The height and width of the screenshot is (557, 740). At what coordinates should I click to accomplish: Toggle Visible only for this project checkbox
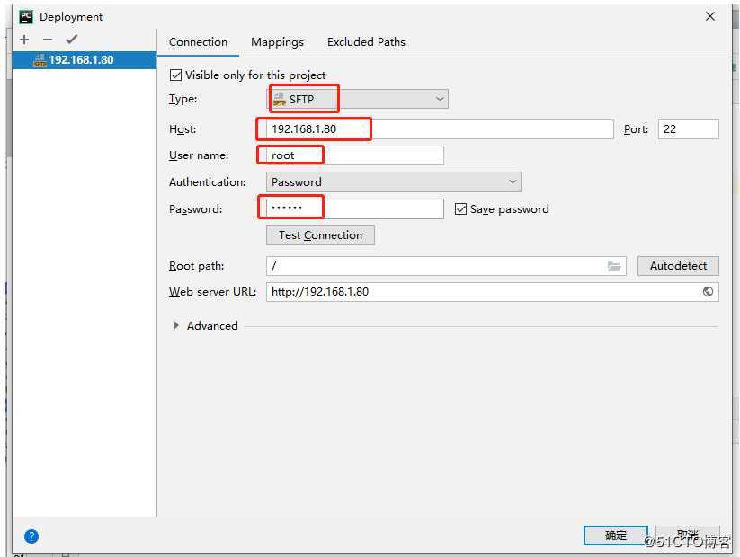point(175,75)
